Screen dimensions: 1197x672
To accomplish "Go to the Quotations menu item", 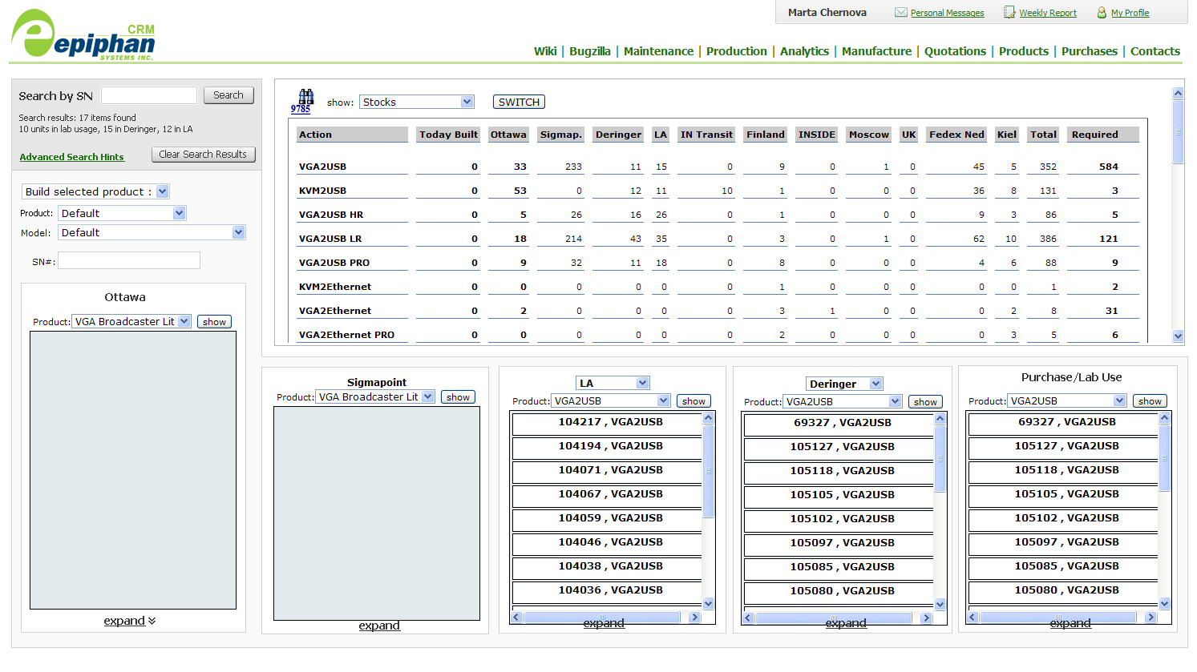I will [x=955, y=51].
